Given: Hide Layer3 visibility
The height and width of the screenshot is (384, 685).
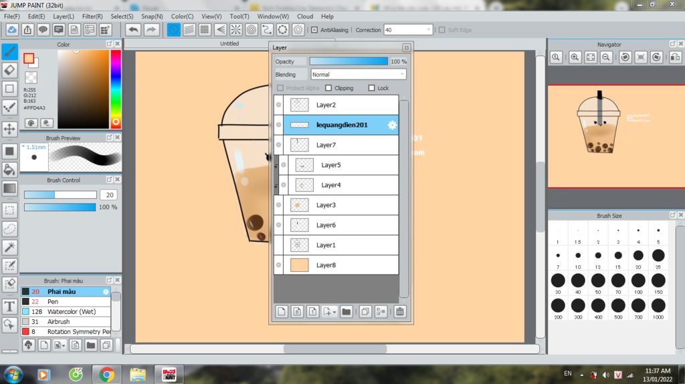Looking at the screenshot, I should (x=278, y=205).
